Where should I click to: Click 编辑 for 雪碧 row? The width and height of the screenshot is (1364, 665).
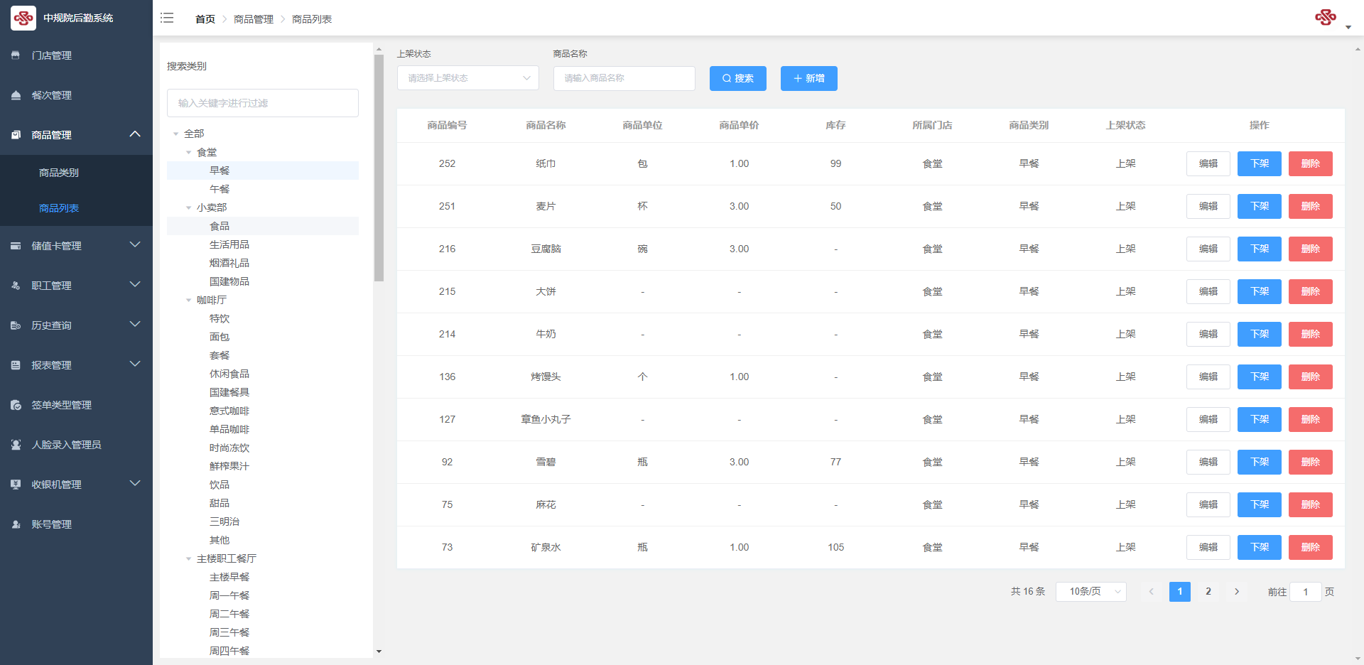(1208, 462)
